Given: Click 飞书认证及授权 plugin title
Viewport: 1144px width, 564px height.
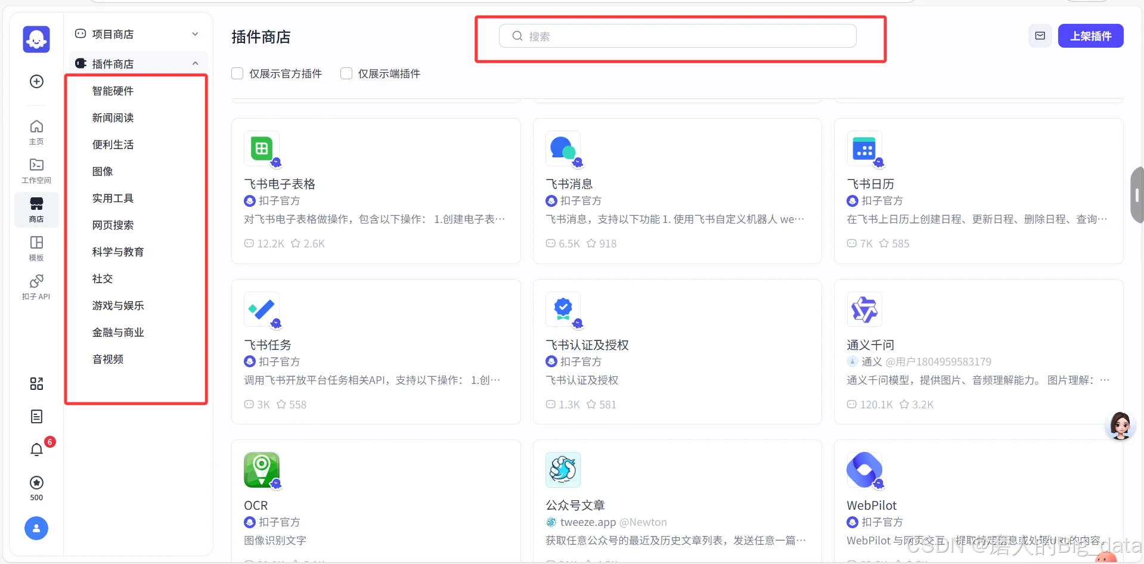Looking at the screenshot, I should (x=587, y=345).
